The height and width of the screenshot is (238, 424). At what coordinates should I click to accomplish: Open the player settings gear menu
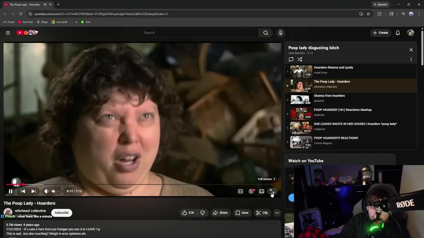pyautogui.click(x=251, y=191)
